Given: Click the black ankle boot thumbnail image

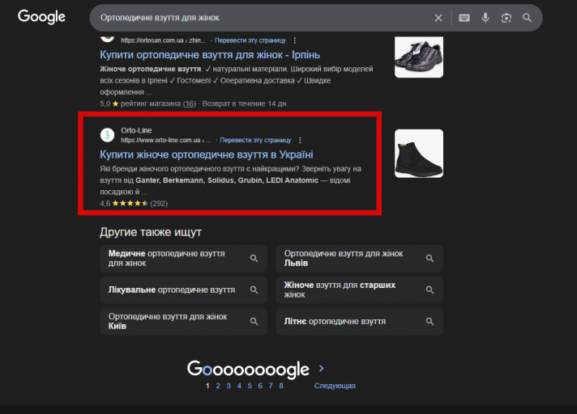Looking at the screenshot, I should (419, 154).
